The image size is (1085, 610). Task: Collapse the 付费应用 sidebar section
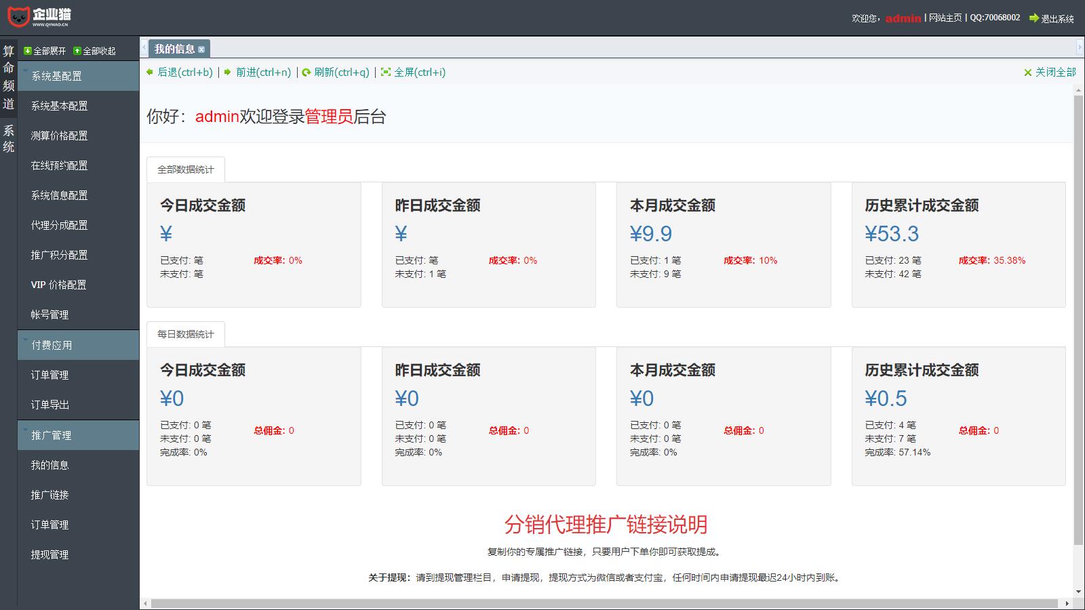pyautogui.click(x=78, y=345)
